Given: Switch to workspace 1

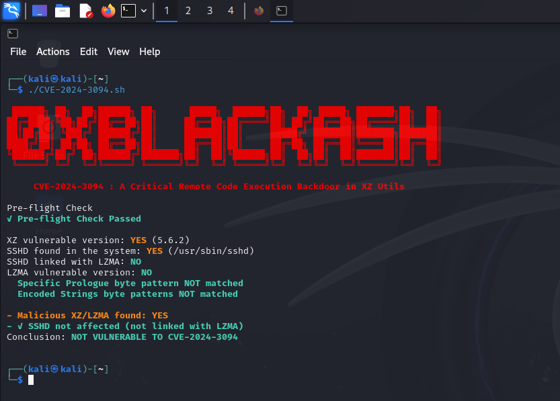Looking at the screenshot, I should pyautogui.click(x=167, y=11).
